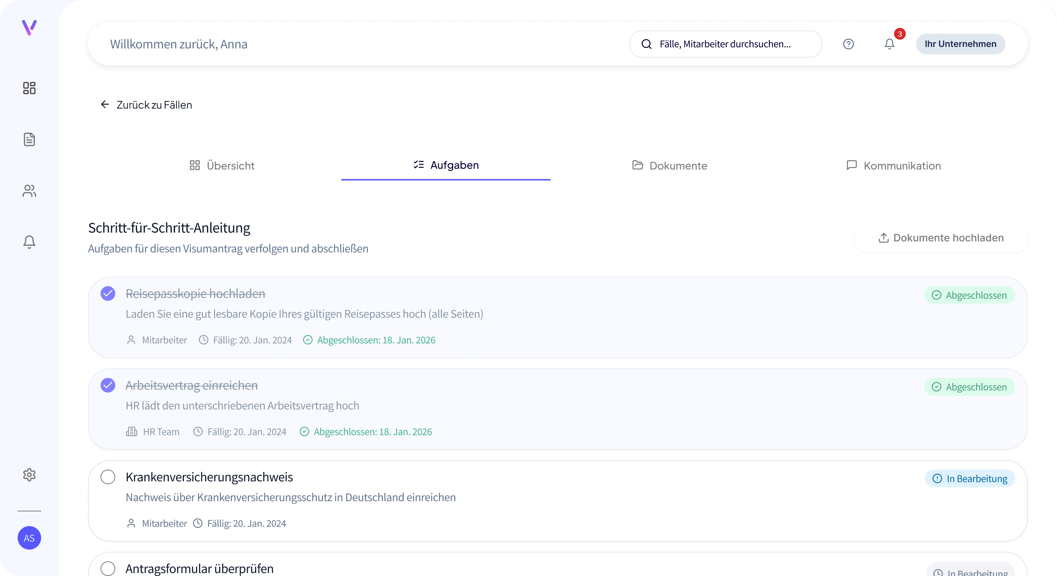Switch to the Dokumente tab
Image resolution: width=1057 pixels, height=576 pixels.
670,166
